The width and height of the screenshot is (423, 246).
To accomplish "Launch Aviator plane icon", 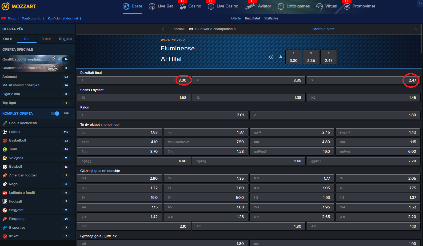I will click(x=250, y=6).
